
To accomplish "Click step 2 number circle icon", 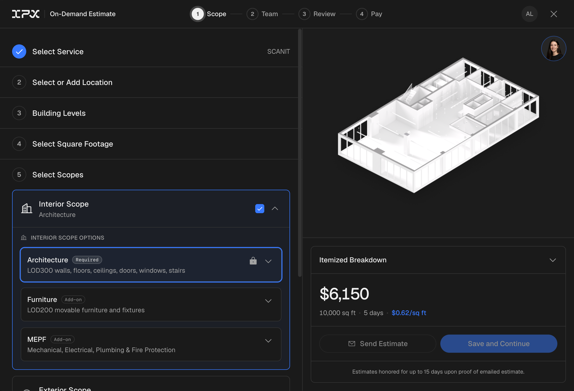I will tap(19, 82).
